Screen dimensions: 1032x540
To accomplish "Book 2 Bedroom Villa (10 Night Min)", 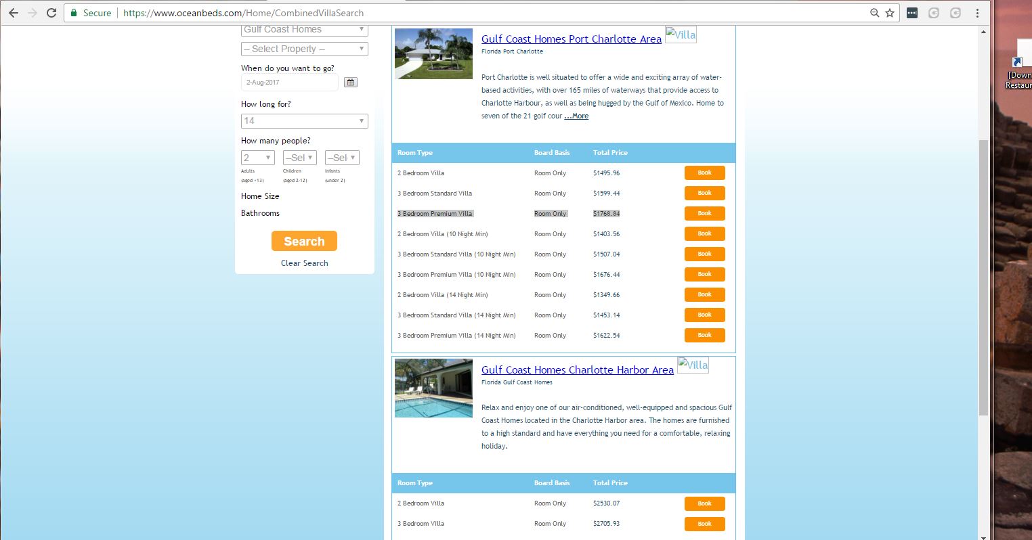I will [705, 234].
